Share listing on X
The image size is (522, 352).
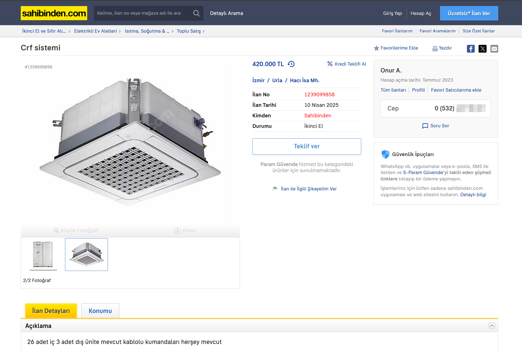point(482,49)
